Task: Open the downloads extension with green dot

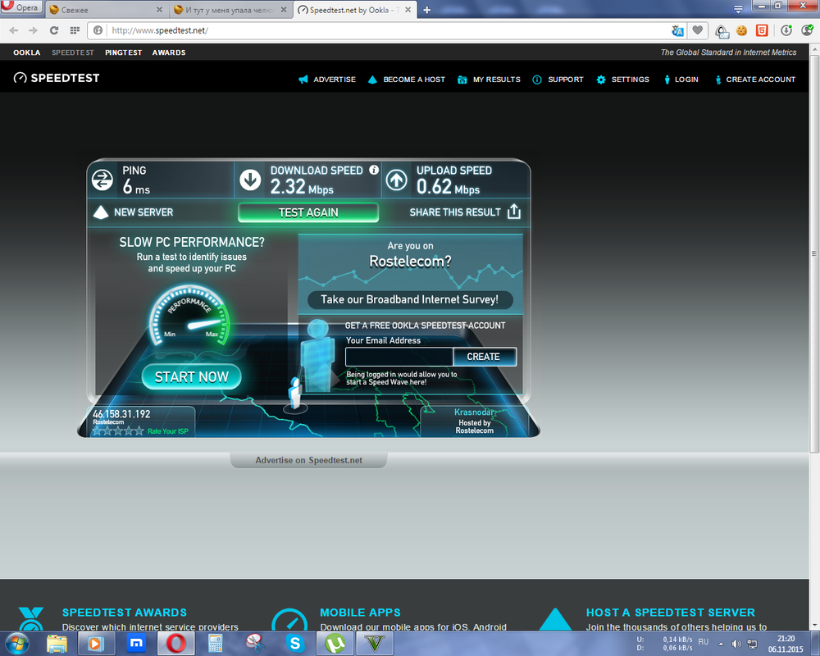Action: point(786,31)
